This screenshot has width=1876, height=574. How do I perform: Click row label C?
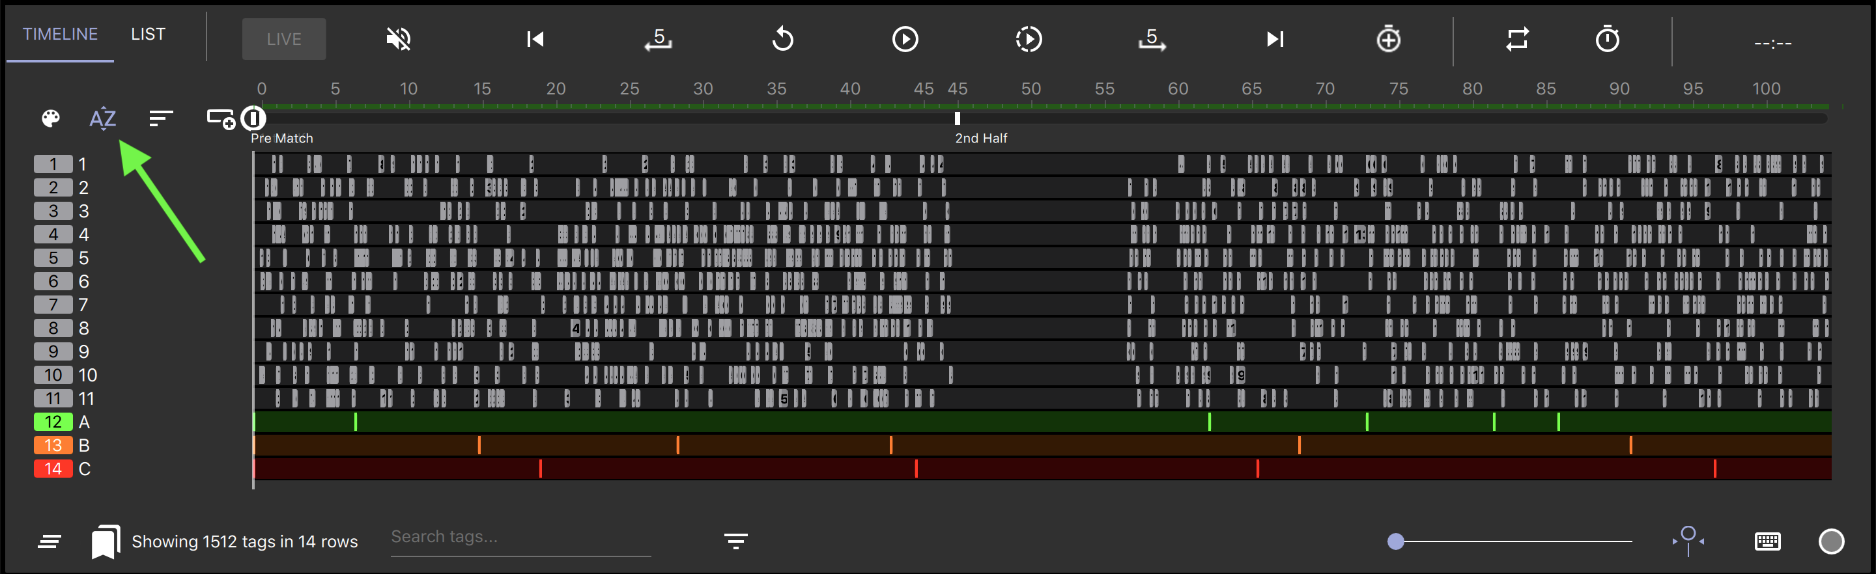coord(85,469)
